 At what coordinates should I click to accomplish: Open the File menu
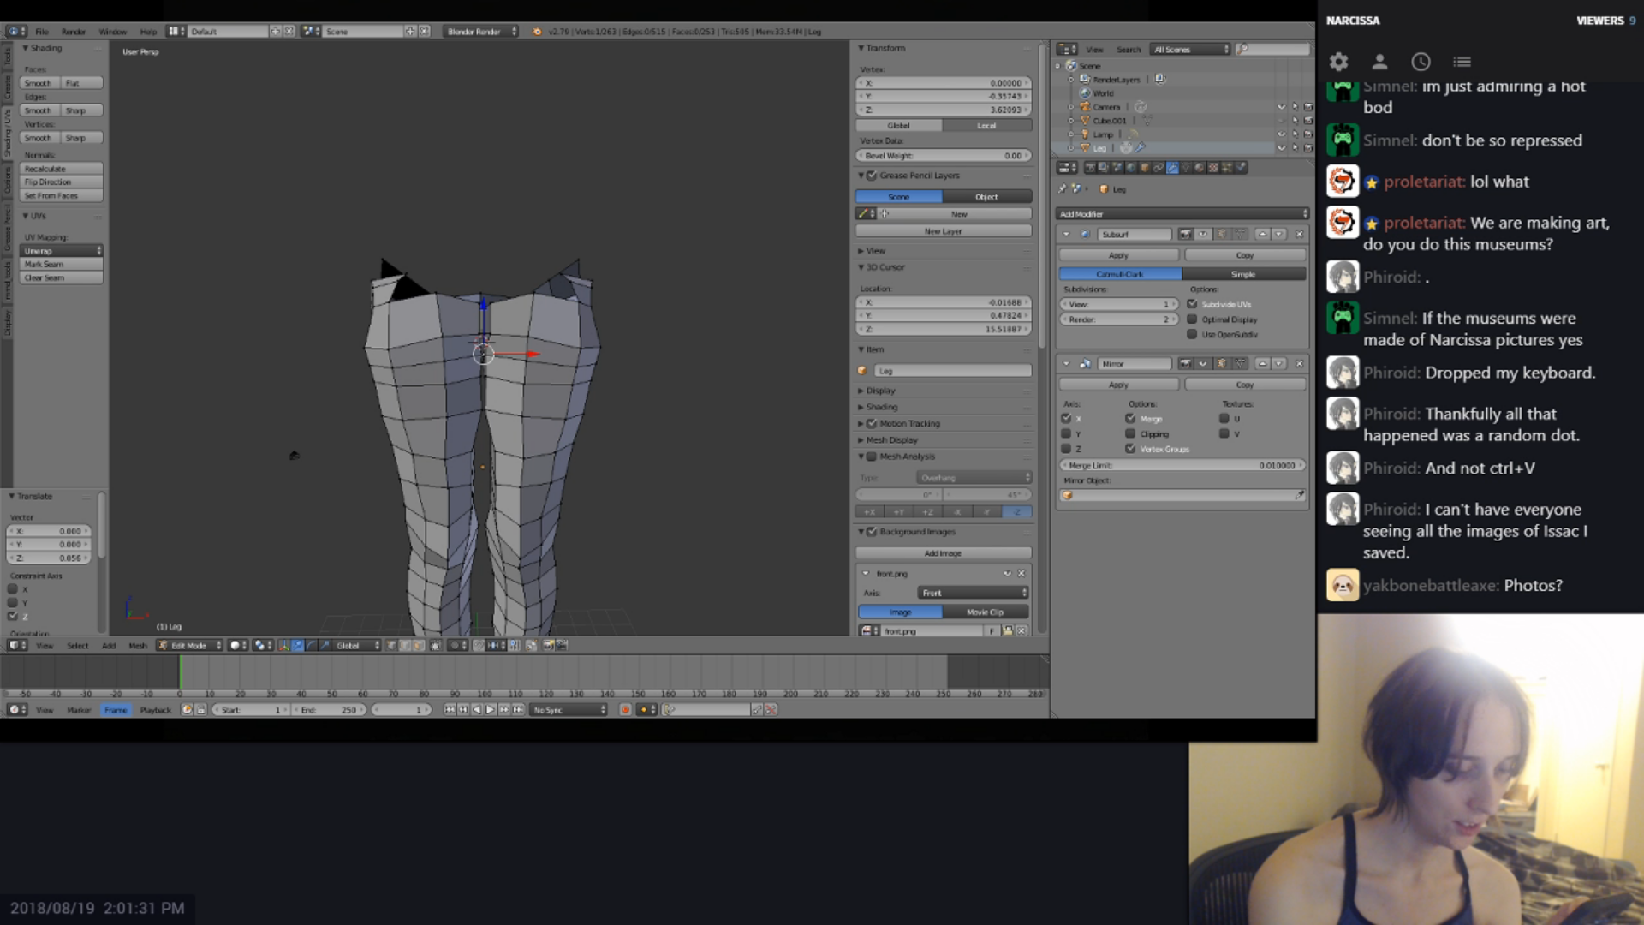click(x=42, y=32)
